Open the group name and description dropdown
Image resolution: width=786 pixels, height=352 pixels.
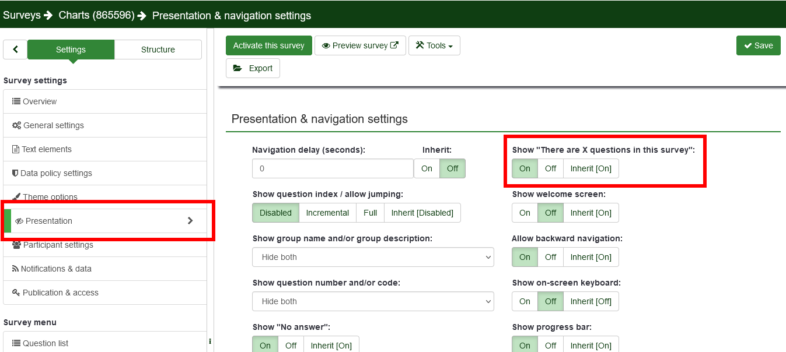pyautogui.click(x=373, y=257)
